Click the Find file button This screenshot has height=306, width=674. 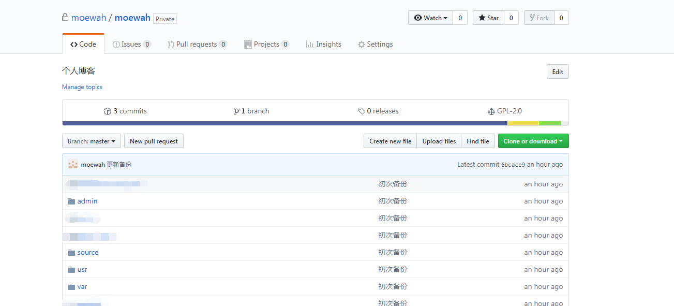[478, 141]
